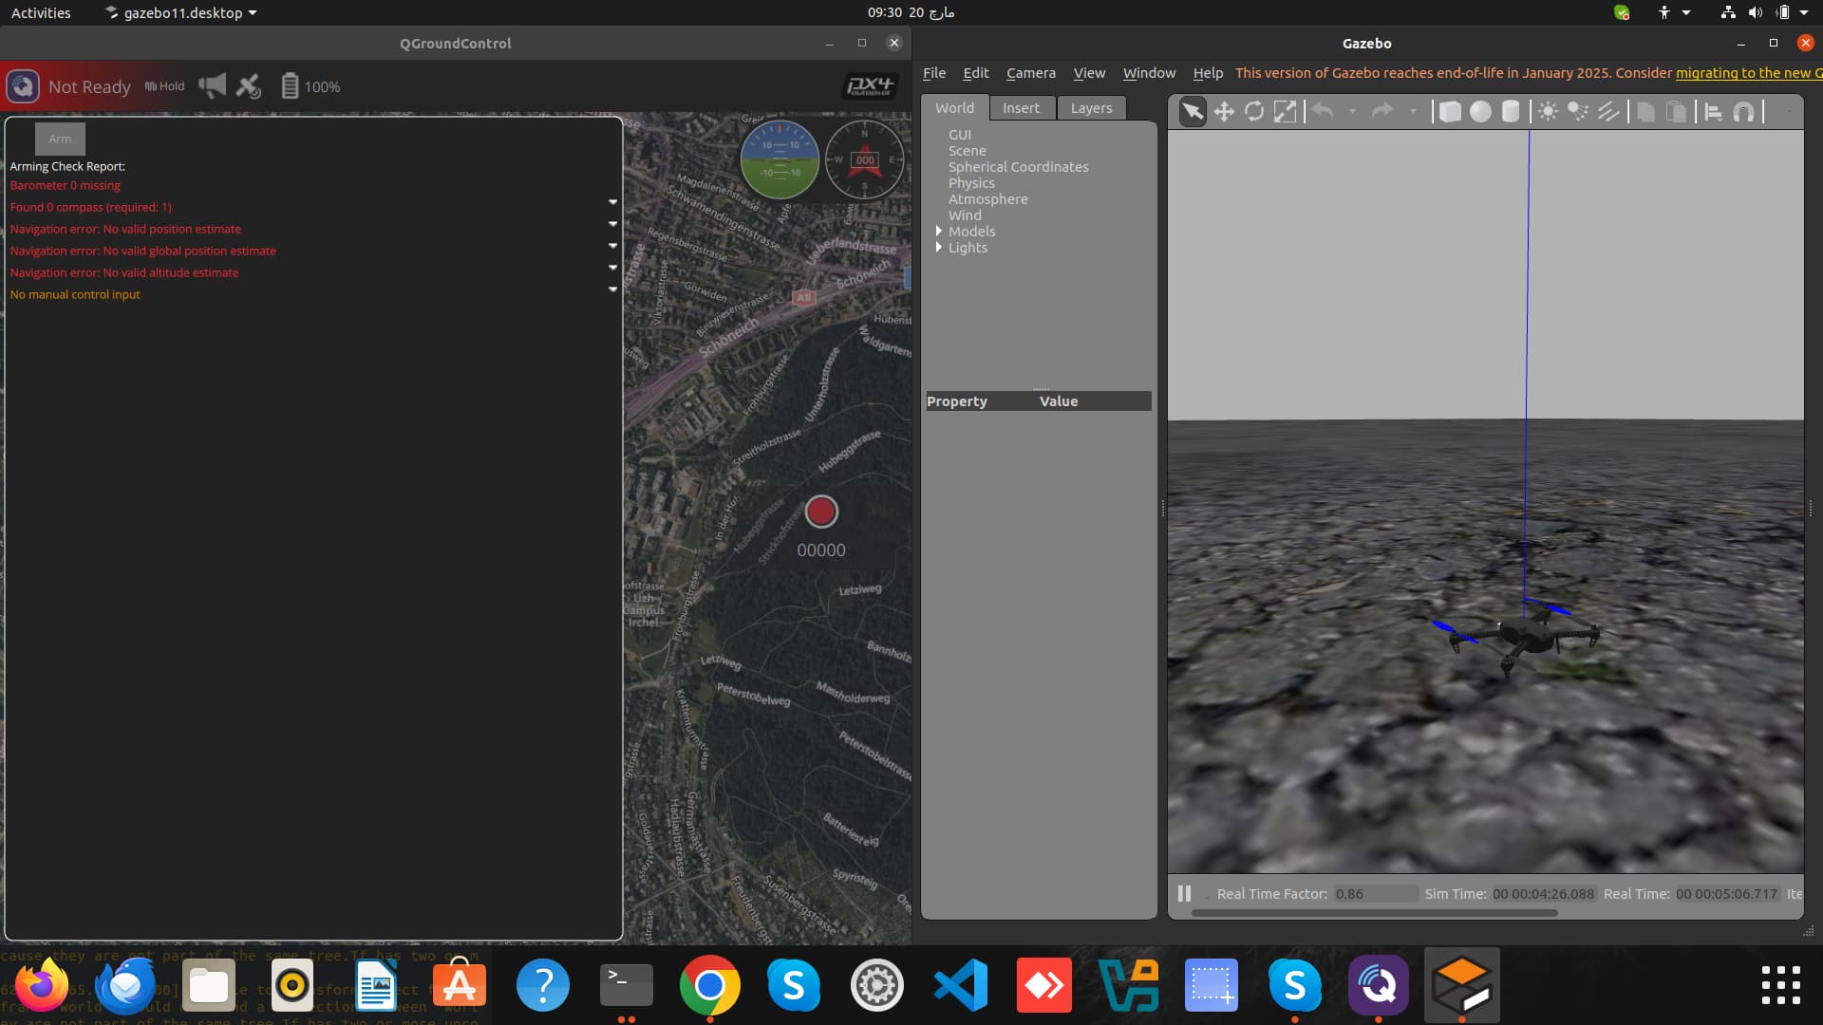Expand 'No manual control input' details

[612, 289]
